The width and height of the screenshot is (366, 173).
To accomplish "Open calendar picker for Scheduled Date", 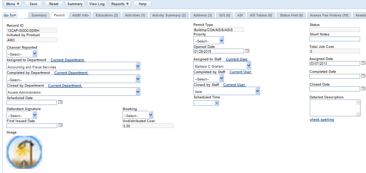I will point(61,102).
